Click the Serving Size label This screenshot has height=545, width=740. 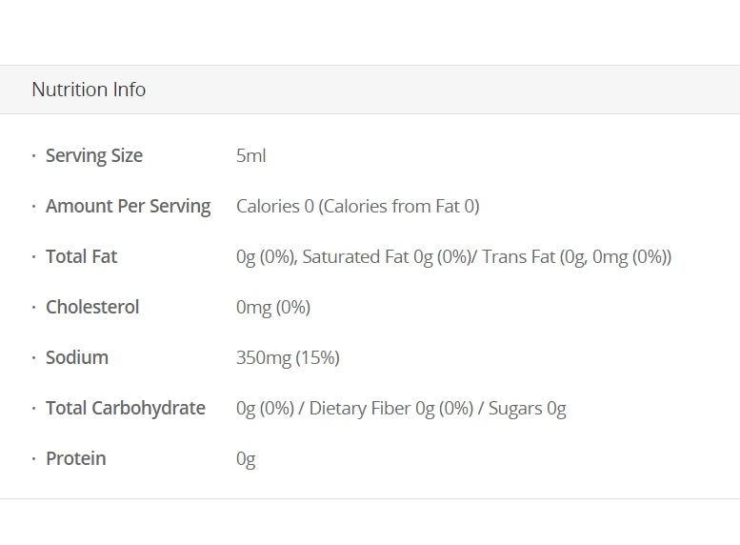point(94,155)
